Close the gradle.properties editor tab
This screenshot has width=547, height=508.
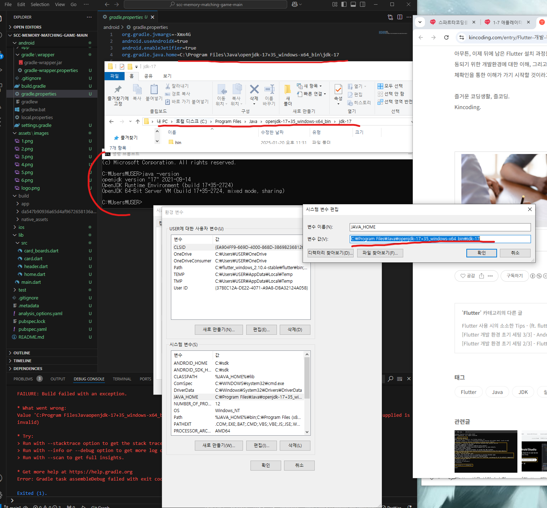152,17
